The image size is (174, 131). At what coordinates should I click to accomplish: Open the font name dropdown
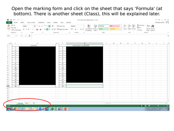click(x=33, y=26)
